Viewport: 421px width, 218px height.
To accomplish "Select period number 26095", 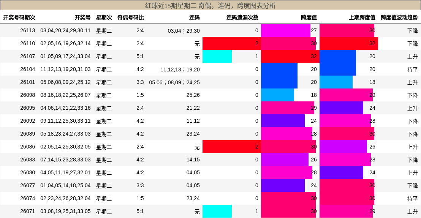I will coord(28,108).
